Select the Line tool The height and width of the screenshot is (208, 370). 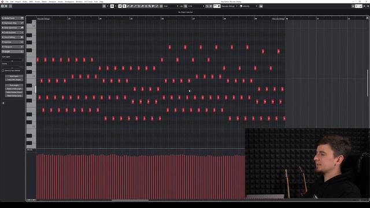tap(157, 6)
